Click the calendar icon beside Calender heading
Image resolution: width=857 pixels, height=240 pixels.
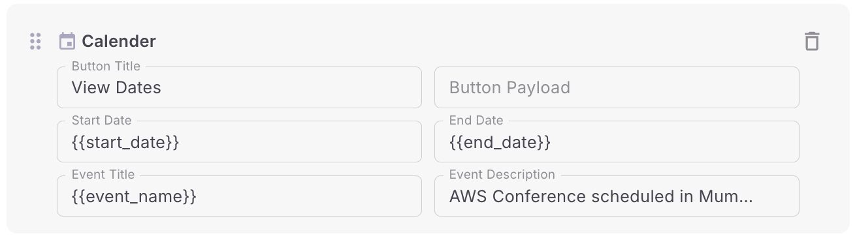tap(67, 41)
